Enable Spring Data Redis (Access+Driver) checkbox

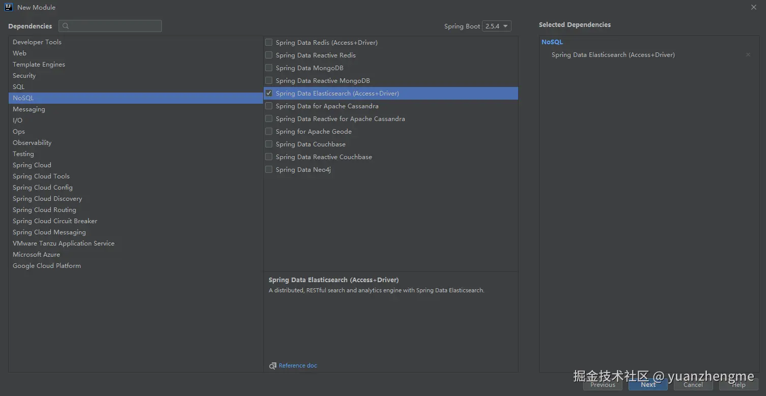pyautogui.click(x=269, y=42)
